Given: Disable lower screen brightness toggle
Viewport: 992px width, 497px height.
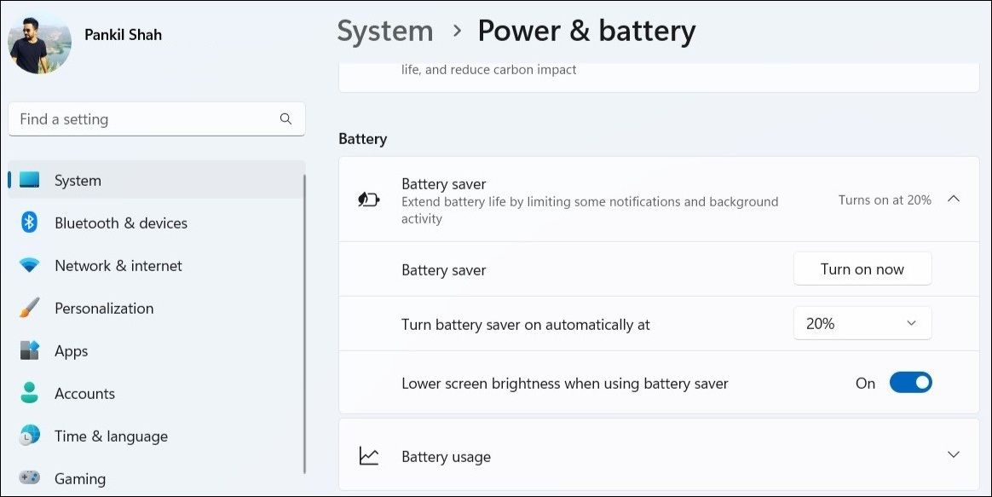Looking at the screenshot, I should [910, 383].
